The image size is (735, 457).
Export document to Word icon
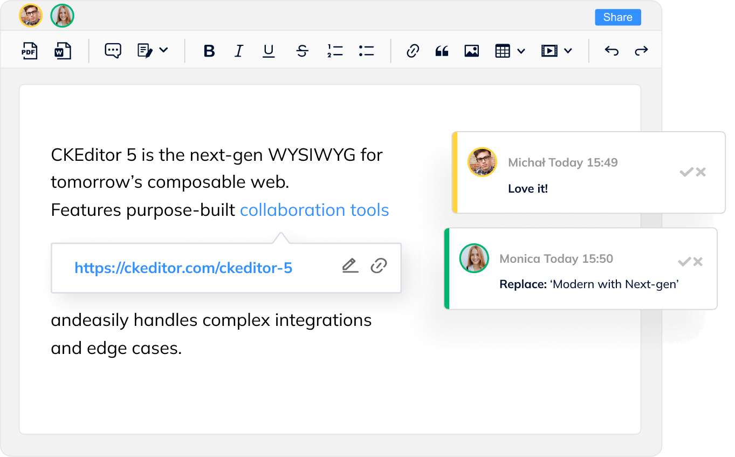[x=63, y=51]
